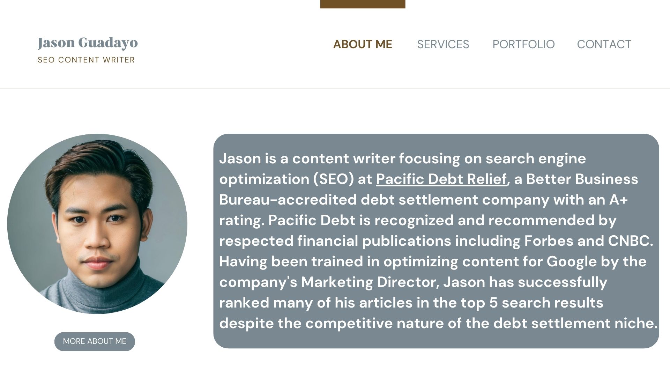
Task: Click the "(SEO)" abbreviation in the bio
Action: 334,179
